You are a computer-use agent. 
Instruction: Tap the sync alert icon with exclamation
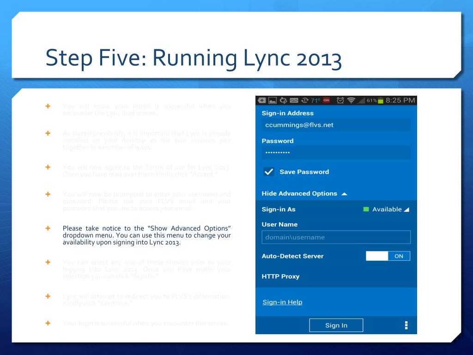[305, 100]
